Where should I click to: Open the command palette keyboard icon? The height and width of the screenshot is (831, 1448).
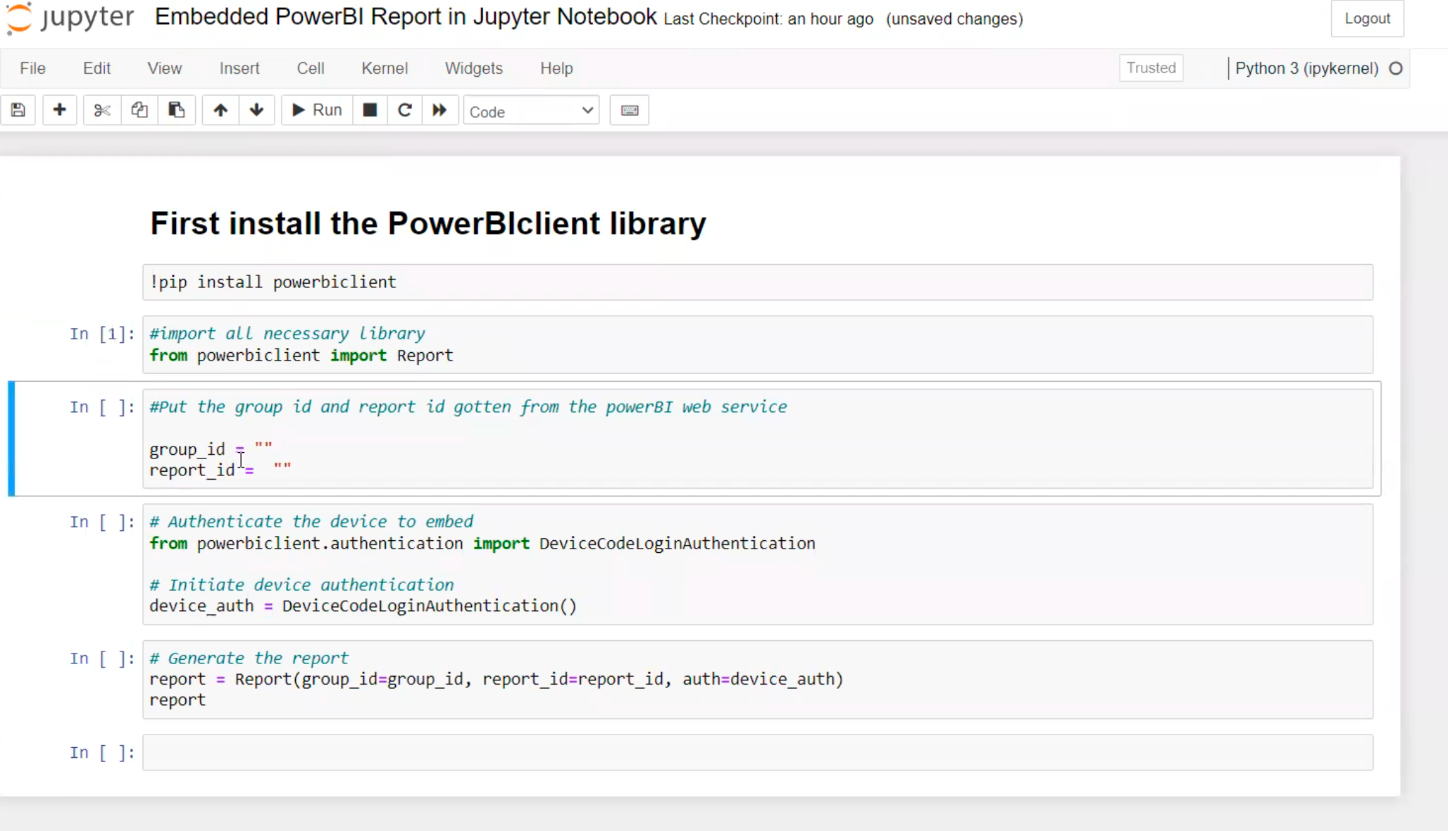click(629, 111)
